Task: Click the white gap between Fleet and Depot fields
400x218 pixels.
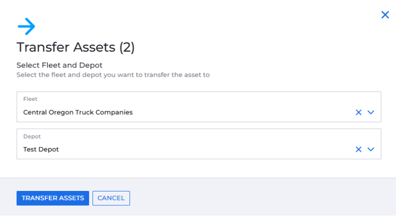Action: pos(199,125)
